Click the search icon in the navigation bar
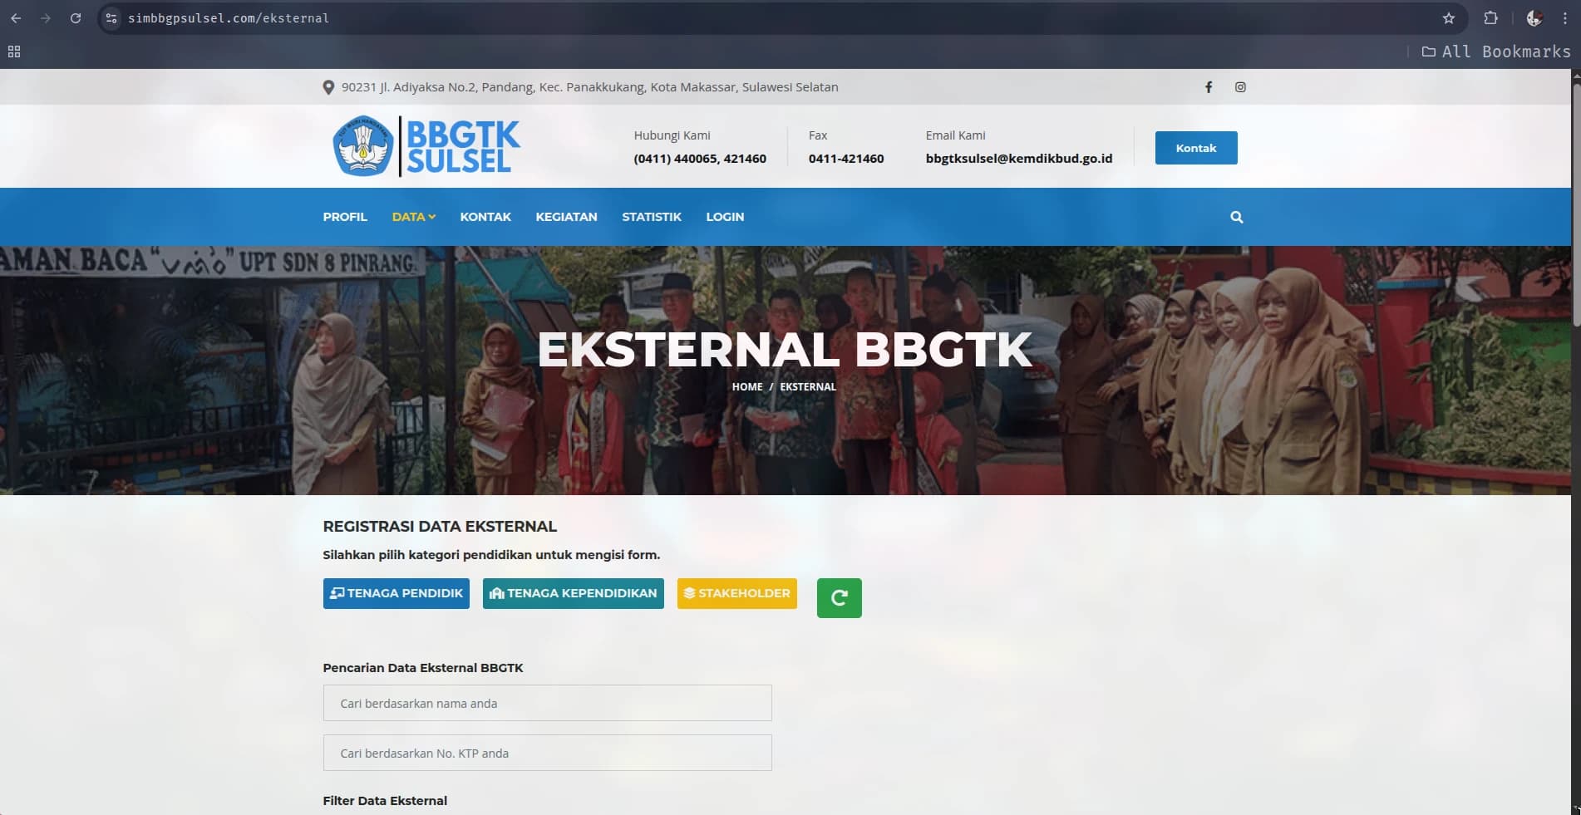Image resolution: width=1581 pixels, height=815 pixels. [x=1236, y=217]
